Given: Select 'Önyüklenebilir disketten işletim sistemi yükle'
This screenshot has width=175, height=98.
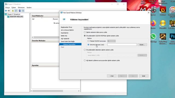Looking at the screenshot, I should (85, 50).
